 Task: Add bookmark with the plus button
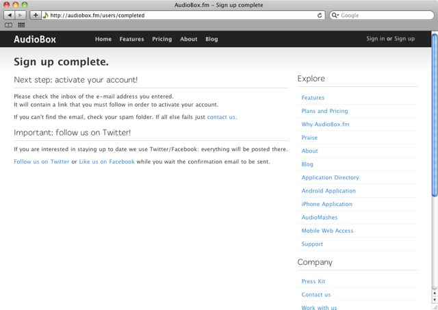[x=36, y=15]
